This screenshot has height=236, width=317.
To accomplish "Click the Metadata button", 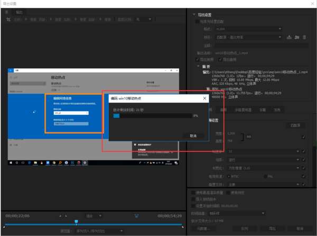I will 203,229.
